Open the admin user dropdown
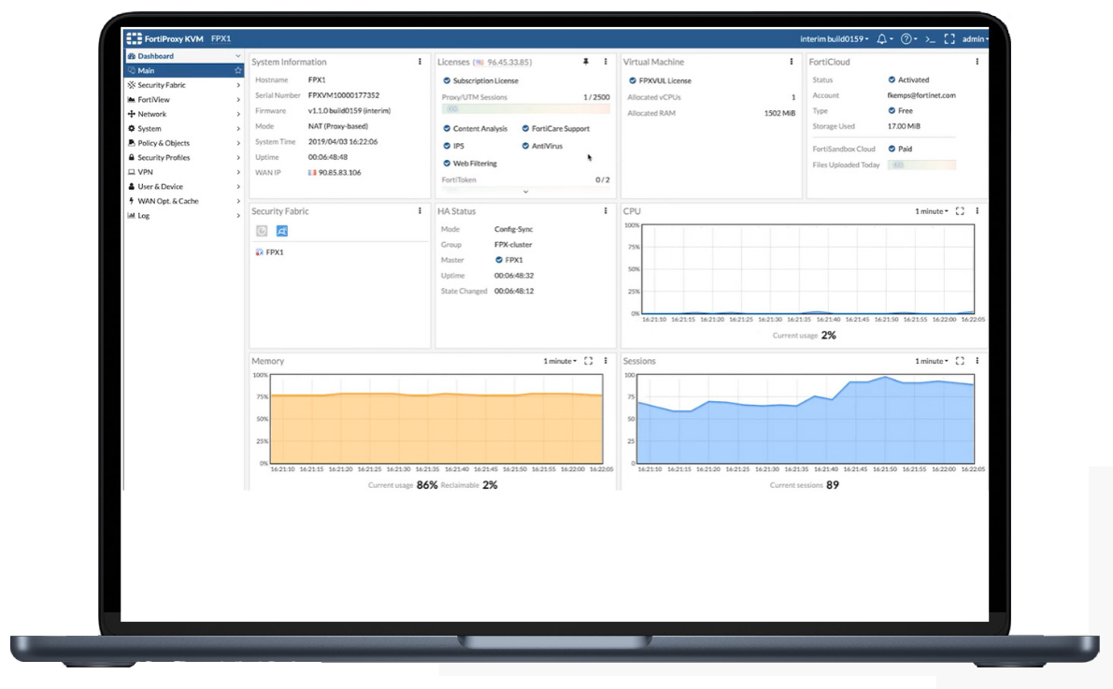Viewport: 1113px width, 689px height. [975, 39]
